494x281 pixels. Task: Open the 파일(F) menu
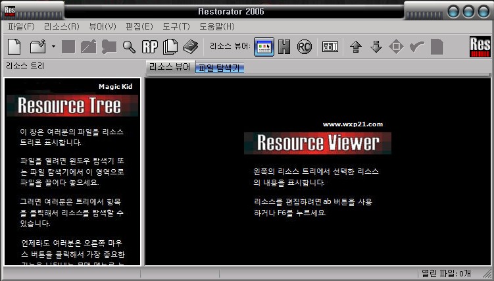[21, 26]
